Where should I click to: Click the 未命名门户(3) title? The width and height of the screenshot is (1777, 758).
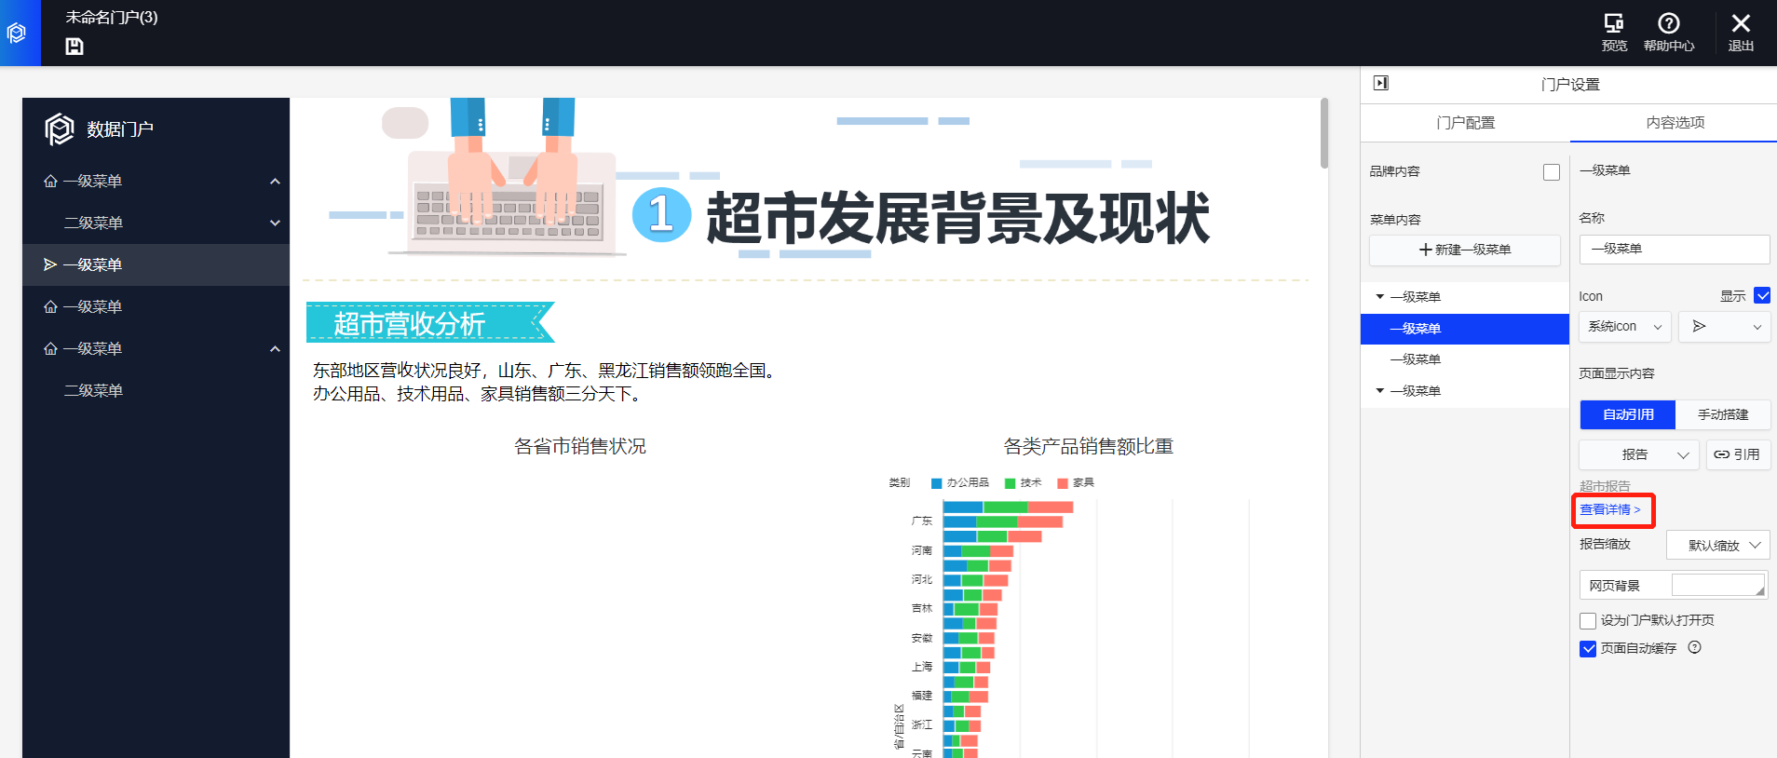[112, 18]
